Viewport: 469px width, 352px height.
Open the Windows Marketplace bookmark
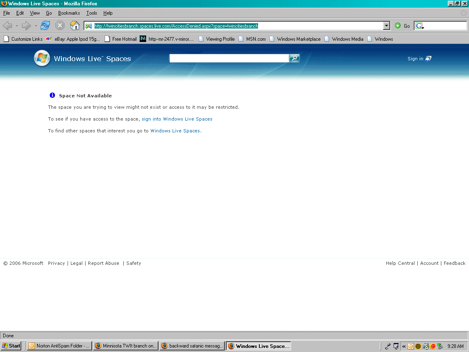pyautogui.click(x=295, y=39)
